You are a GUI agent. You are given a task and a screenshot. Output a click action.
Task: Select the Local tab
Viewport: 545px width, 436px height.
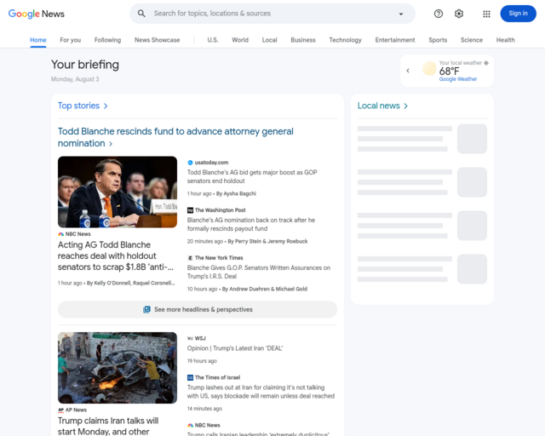269,40
